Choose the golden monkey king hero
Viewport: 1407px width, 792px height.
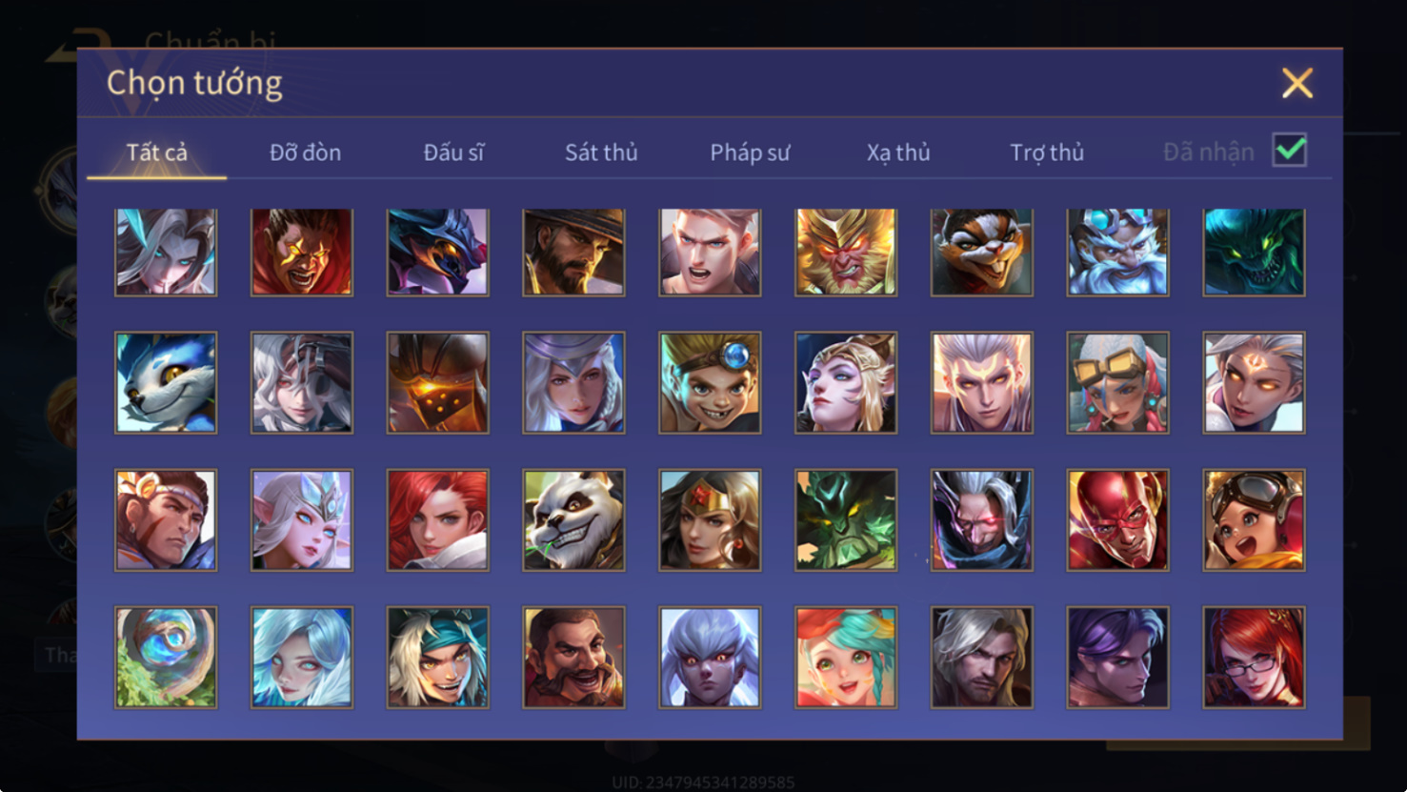point(846,253)
